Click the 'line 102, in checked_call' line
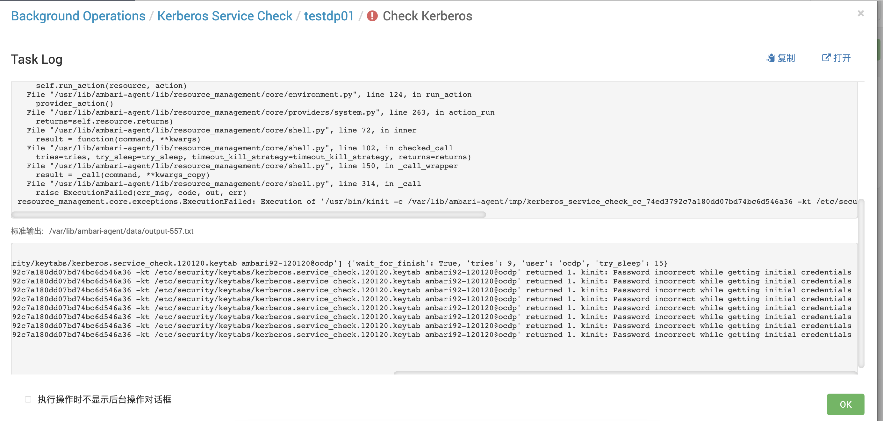The image size is (883, 421). [x=240, y=148]
